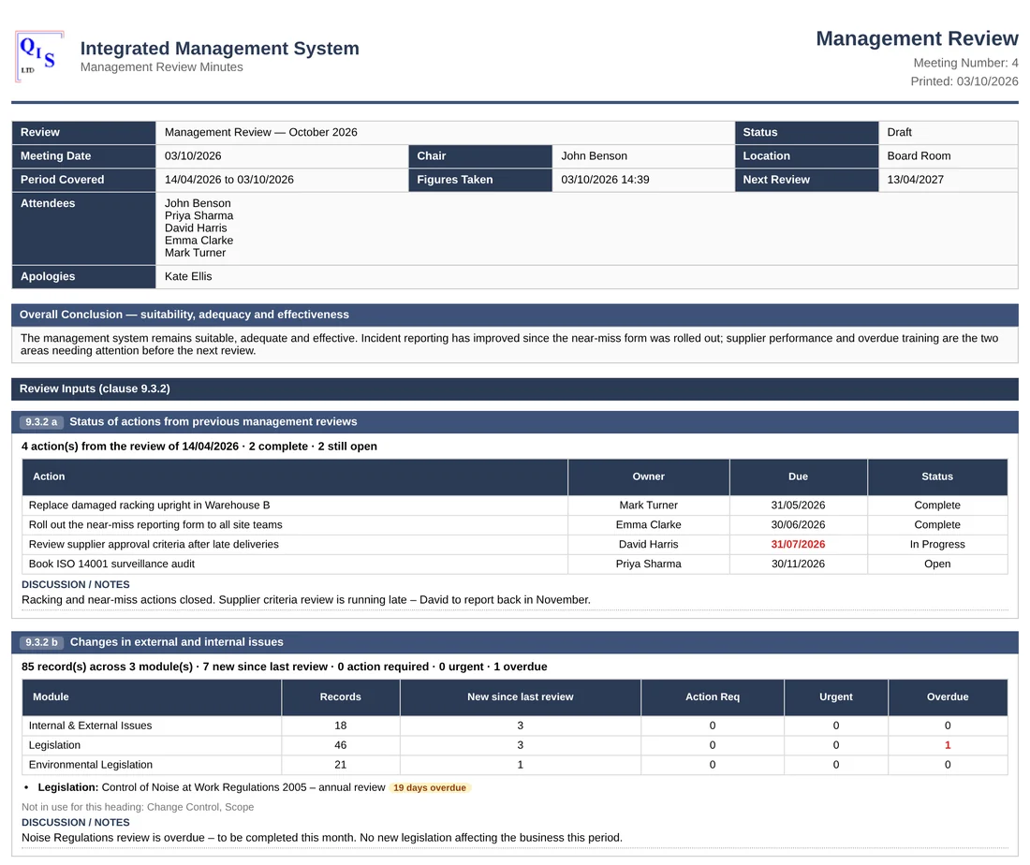Image resolution: width=1030 pixels, height=865 pixels.
Task: Click the 'In Progress' status cell
Action: coord(936,545)
